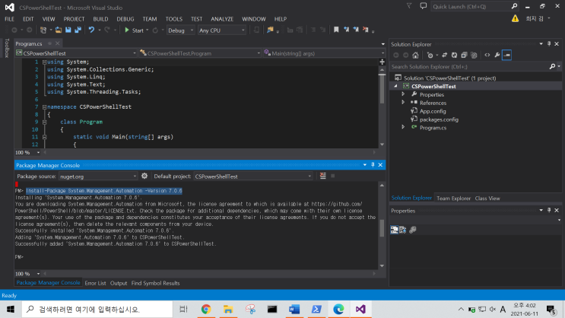Switch to the Output tab
Screen dimensions: 565x318
click(119, 283)
